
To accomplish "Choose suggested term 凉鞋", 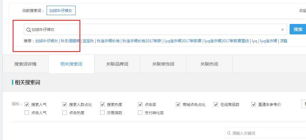I will coord(284,41).
